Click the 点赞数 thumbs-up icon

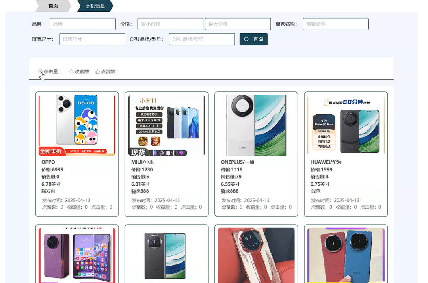[97, 71]
